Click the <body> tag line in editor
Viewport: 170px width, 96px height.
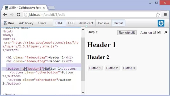click(x=8, y=35)
